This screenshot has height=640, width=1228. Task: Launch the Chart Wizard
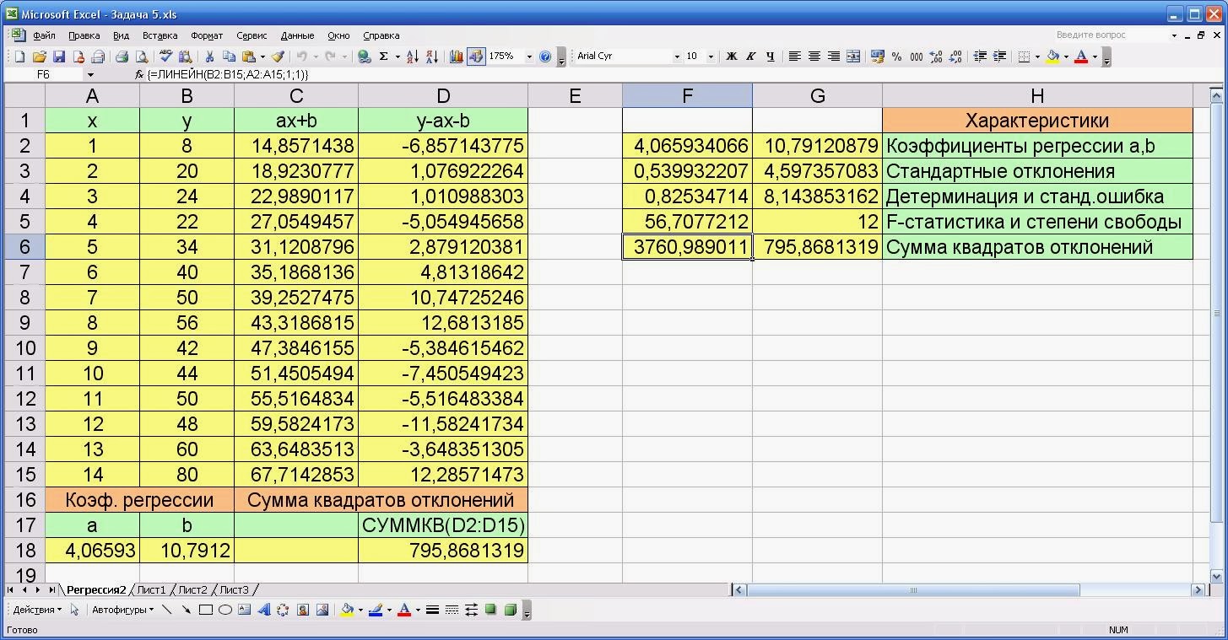coord(457,56)
